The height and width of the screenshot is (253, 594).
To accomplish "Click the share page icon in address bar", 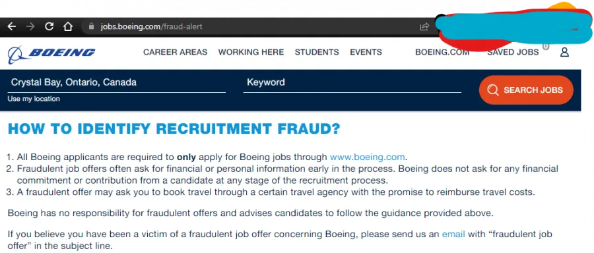I will (424, 26).
